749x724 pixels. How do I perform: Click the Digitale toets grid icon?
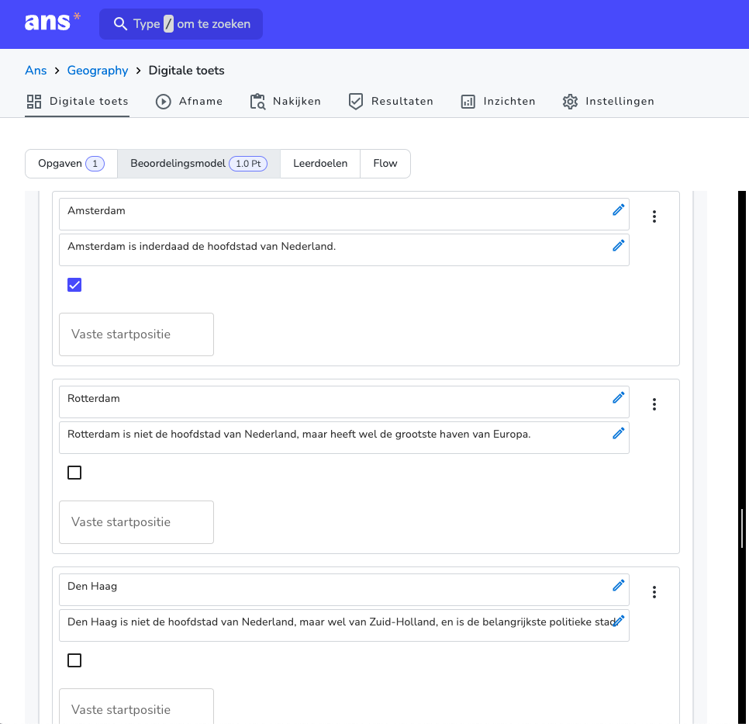pos(34,102)
